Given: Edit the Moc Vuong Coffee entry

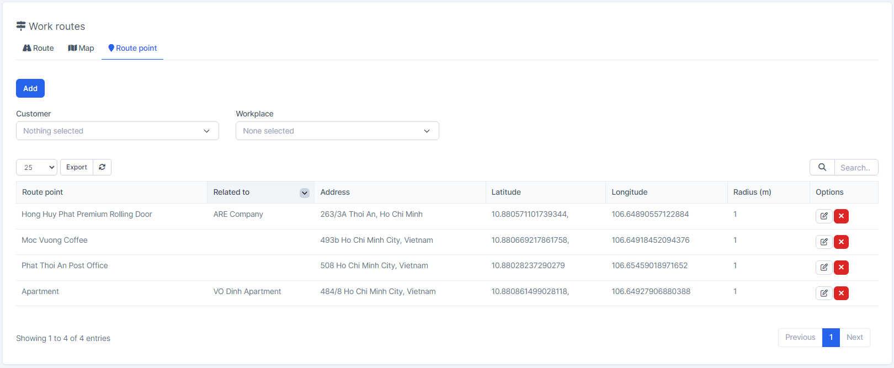Looking at the screenshot, I should tap(823, 242).
